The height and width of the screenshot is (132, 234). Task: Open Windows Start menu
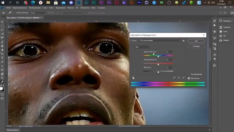point(3,3)
